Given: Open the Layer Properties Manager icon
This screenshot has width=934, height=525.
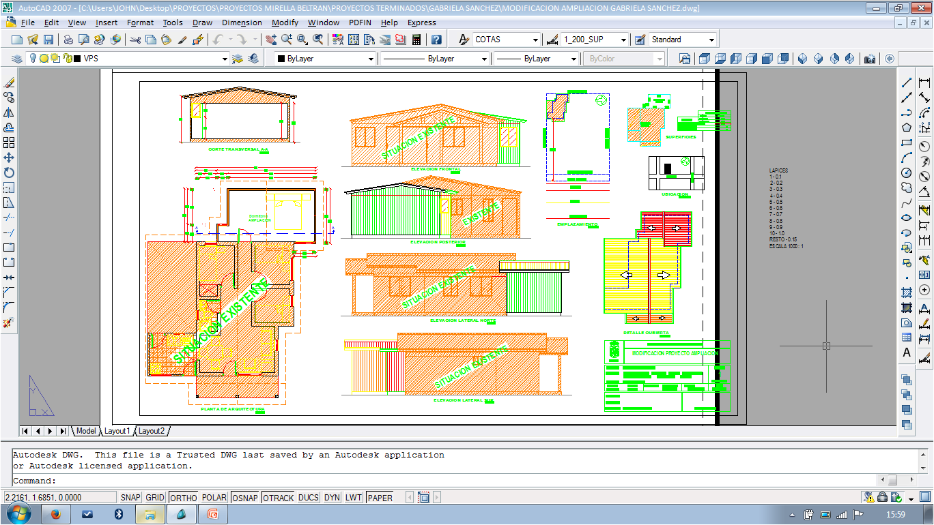Looking at the screenshot, I should click(17, 59).
